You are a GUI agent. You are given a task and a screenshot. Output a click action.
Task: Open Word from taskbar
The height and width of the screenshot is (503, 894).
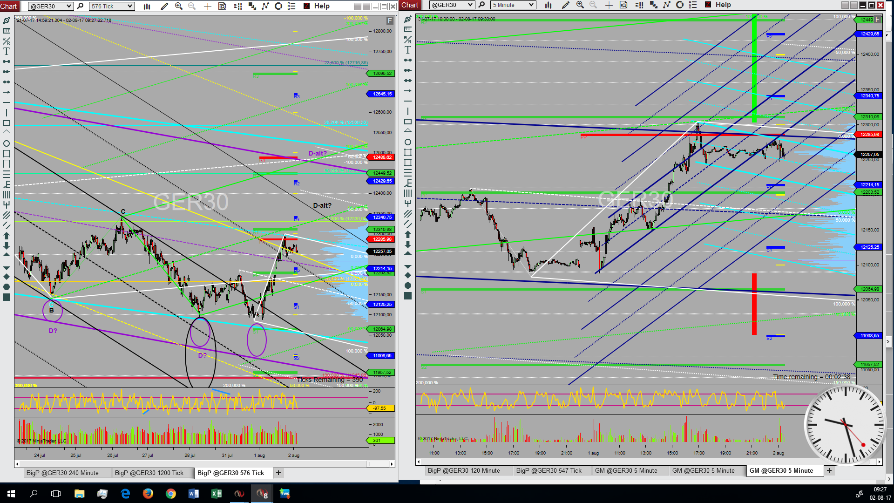click(194, 494)
